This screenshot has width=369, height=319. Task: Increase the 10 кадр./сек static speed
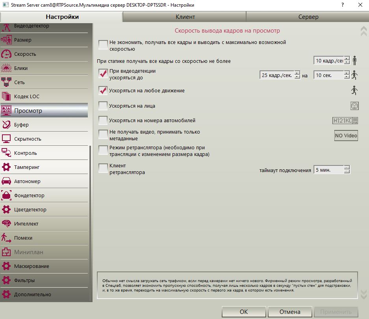tap(347, 59)
